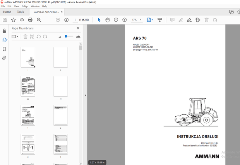Rotate pages clockwise in thumbnails panel
This screenshot has height=165, width=240.
(x=45, y=36)
